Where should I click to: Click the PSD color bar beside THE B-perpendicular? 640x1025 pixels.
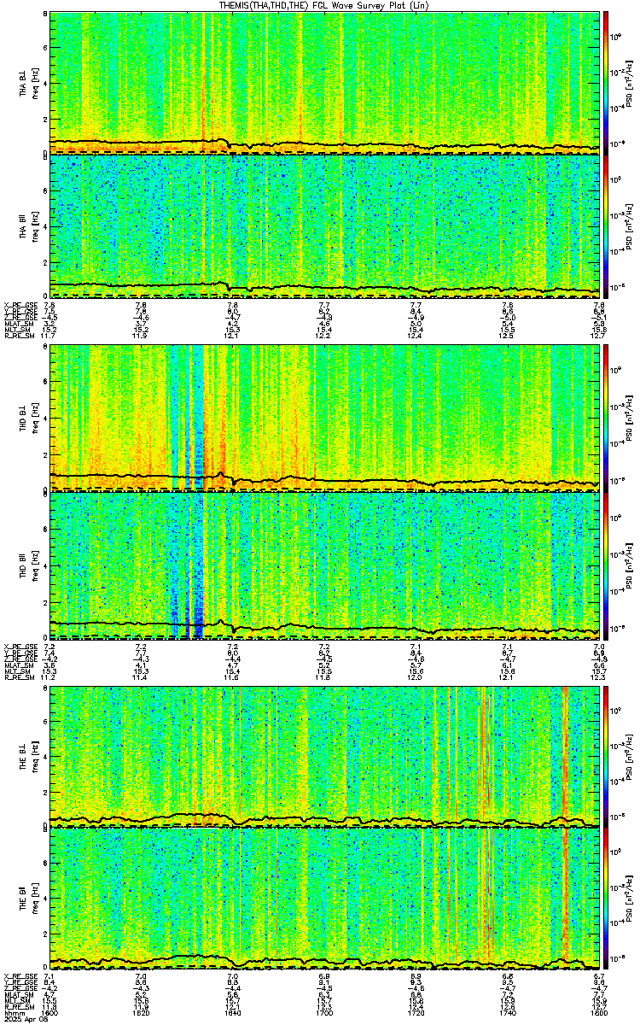(x=606, y=756)
